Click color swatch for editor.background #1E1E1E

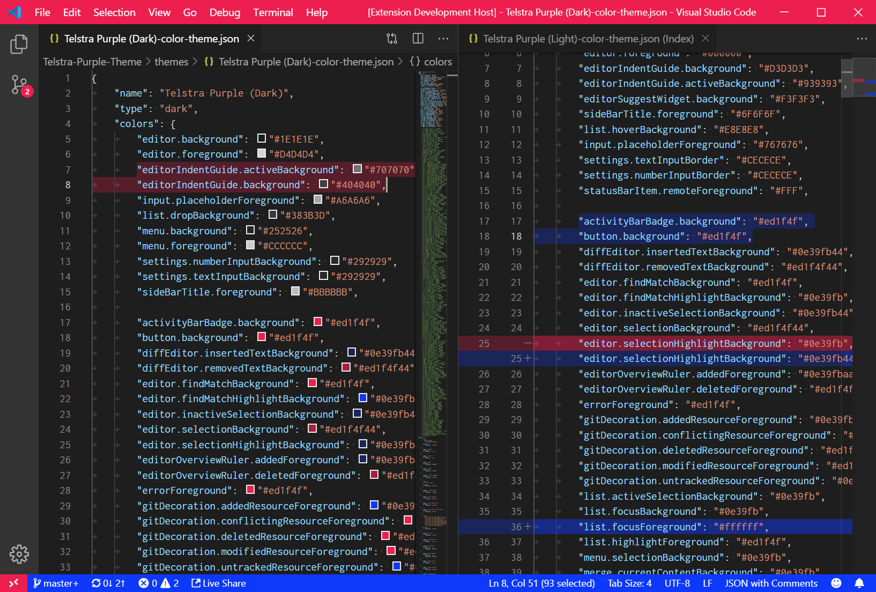[x=262, y=138]
